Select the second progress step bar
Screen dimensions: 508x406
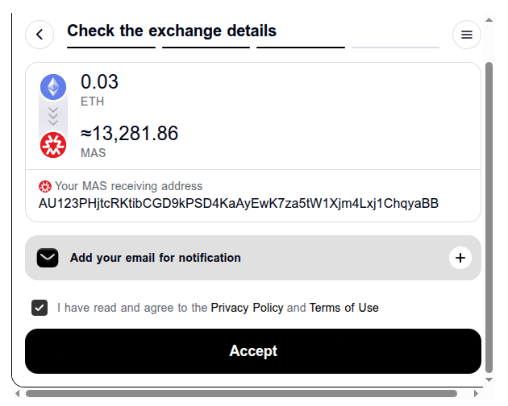point(206,48)
